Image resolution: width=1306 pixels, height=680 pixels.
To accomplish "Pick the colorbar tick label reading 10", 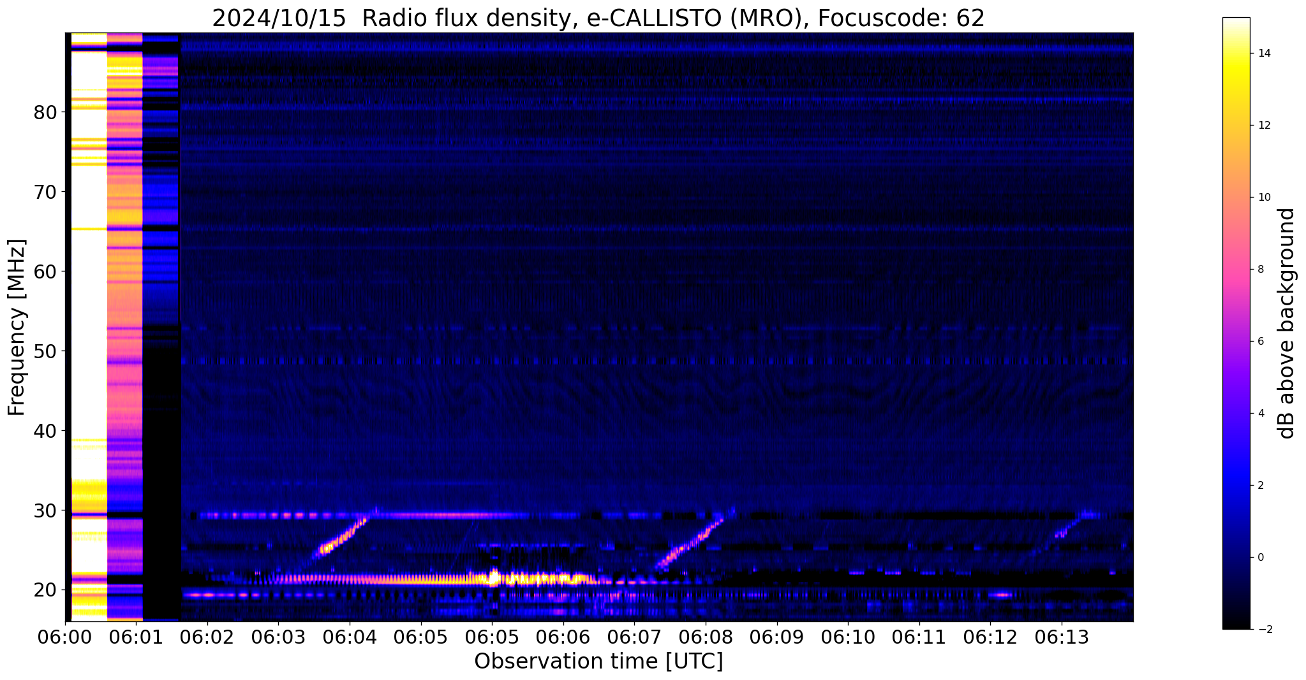I will pyautogui.click(x=1263, y=198).
